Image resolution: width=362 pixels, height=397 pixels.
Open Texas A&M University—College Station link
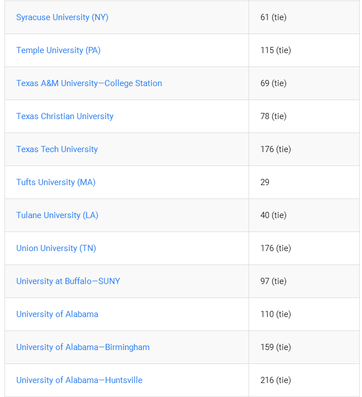(x=89, y=83)
